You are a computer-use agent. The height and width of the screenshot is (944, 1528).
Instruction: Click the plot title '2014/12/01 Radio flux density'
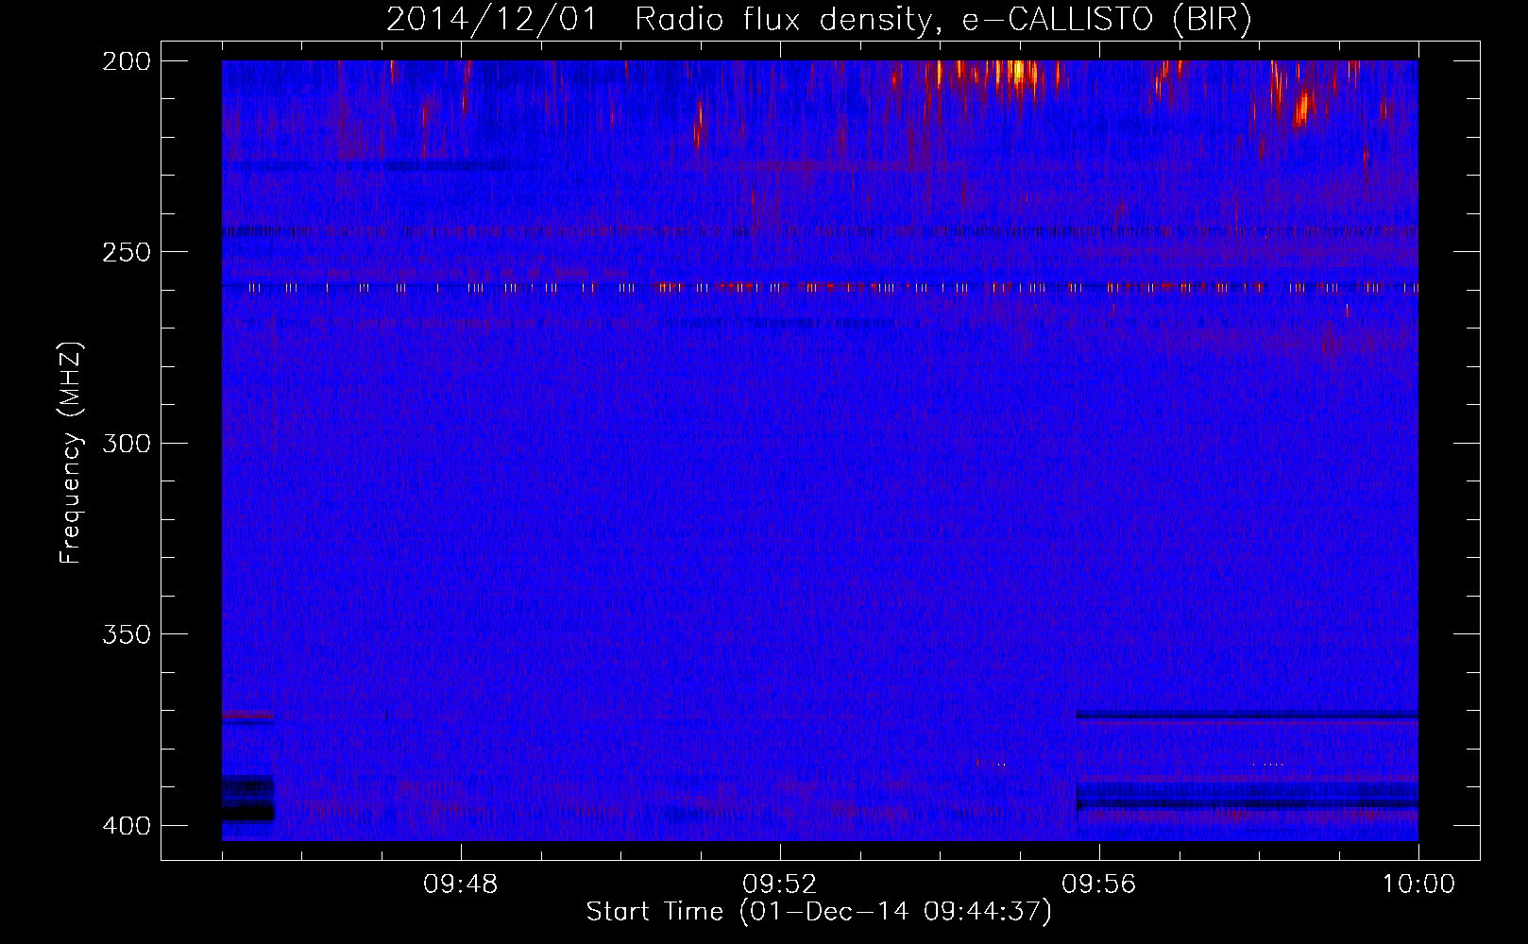click(819, 19)
